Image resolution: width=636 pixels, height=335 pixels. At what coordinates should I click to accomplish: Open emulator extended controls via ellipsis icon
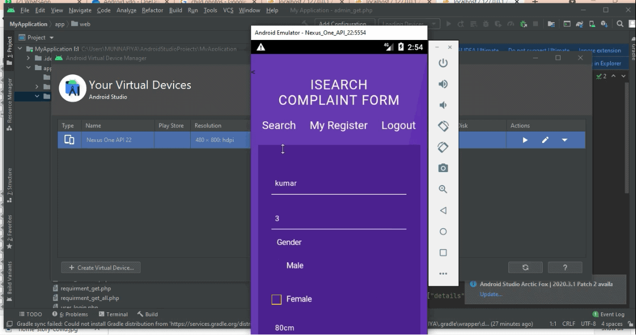pos(443,274)
